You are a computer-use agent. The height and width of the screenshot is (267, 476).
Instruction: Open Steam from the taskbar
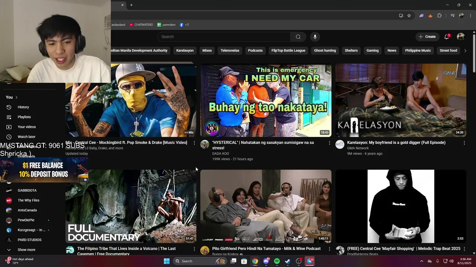coord(287,261)
